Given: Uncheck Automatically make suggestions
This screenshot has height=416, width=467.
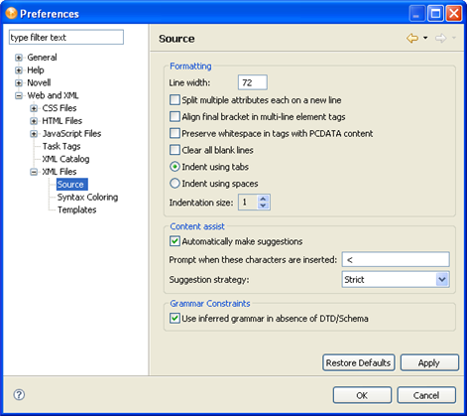Looking at the screenshot, I should tap(175, 241).
